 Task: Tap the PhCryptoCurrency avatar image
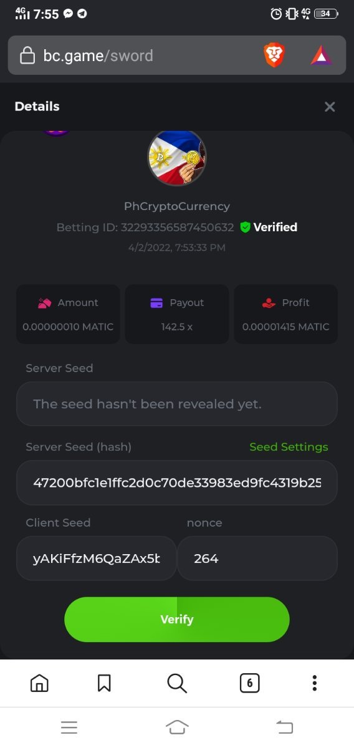(x=177, y=157)
